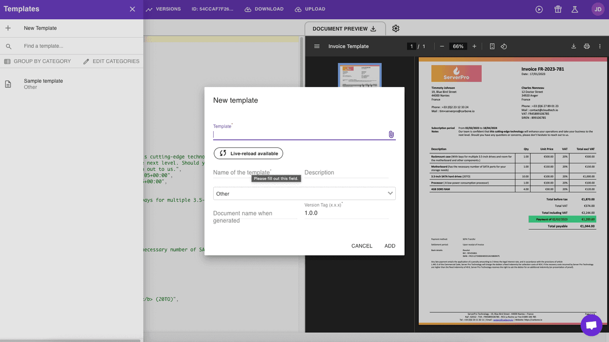The height and width of the screenshot is (342, 609).
Task: Download the PDF from the viewer toolbar
Action: coord(573,46)
